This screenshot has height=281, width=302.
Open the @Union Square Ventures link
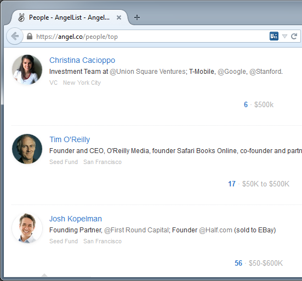(148, 72)
